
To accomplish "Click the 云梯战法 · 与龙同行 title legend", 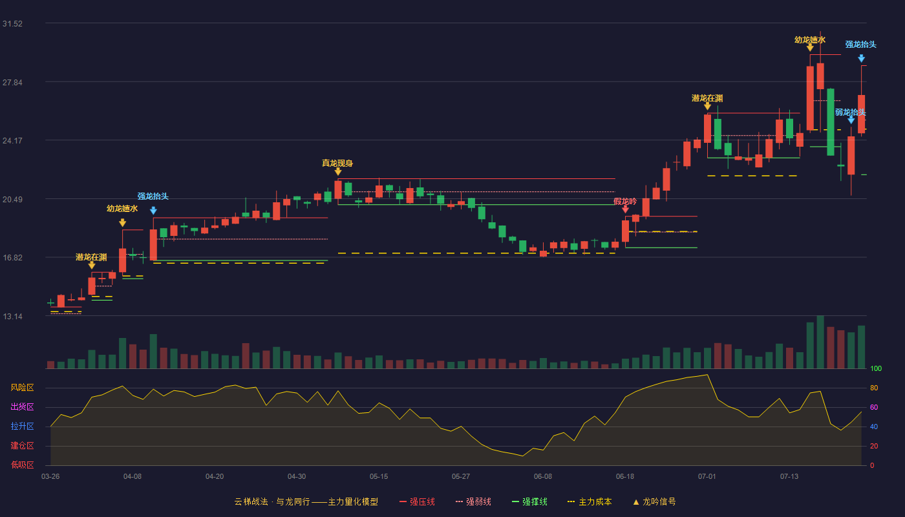I will pos(306,501).
